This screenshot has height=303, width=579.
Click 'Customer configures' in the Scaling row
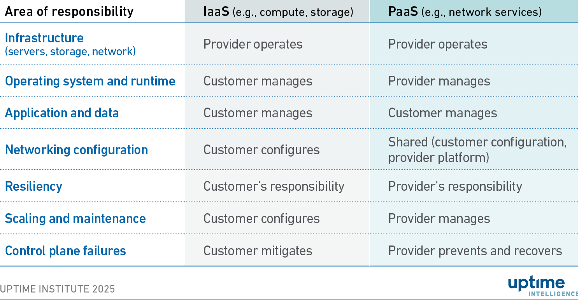[x=261, y=218]
